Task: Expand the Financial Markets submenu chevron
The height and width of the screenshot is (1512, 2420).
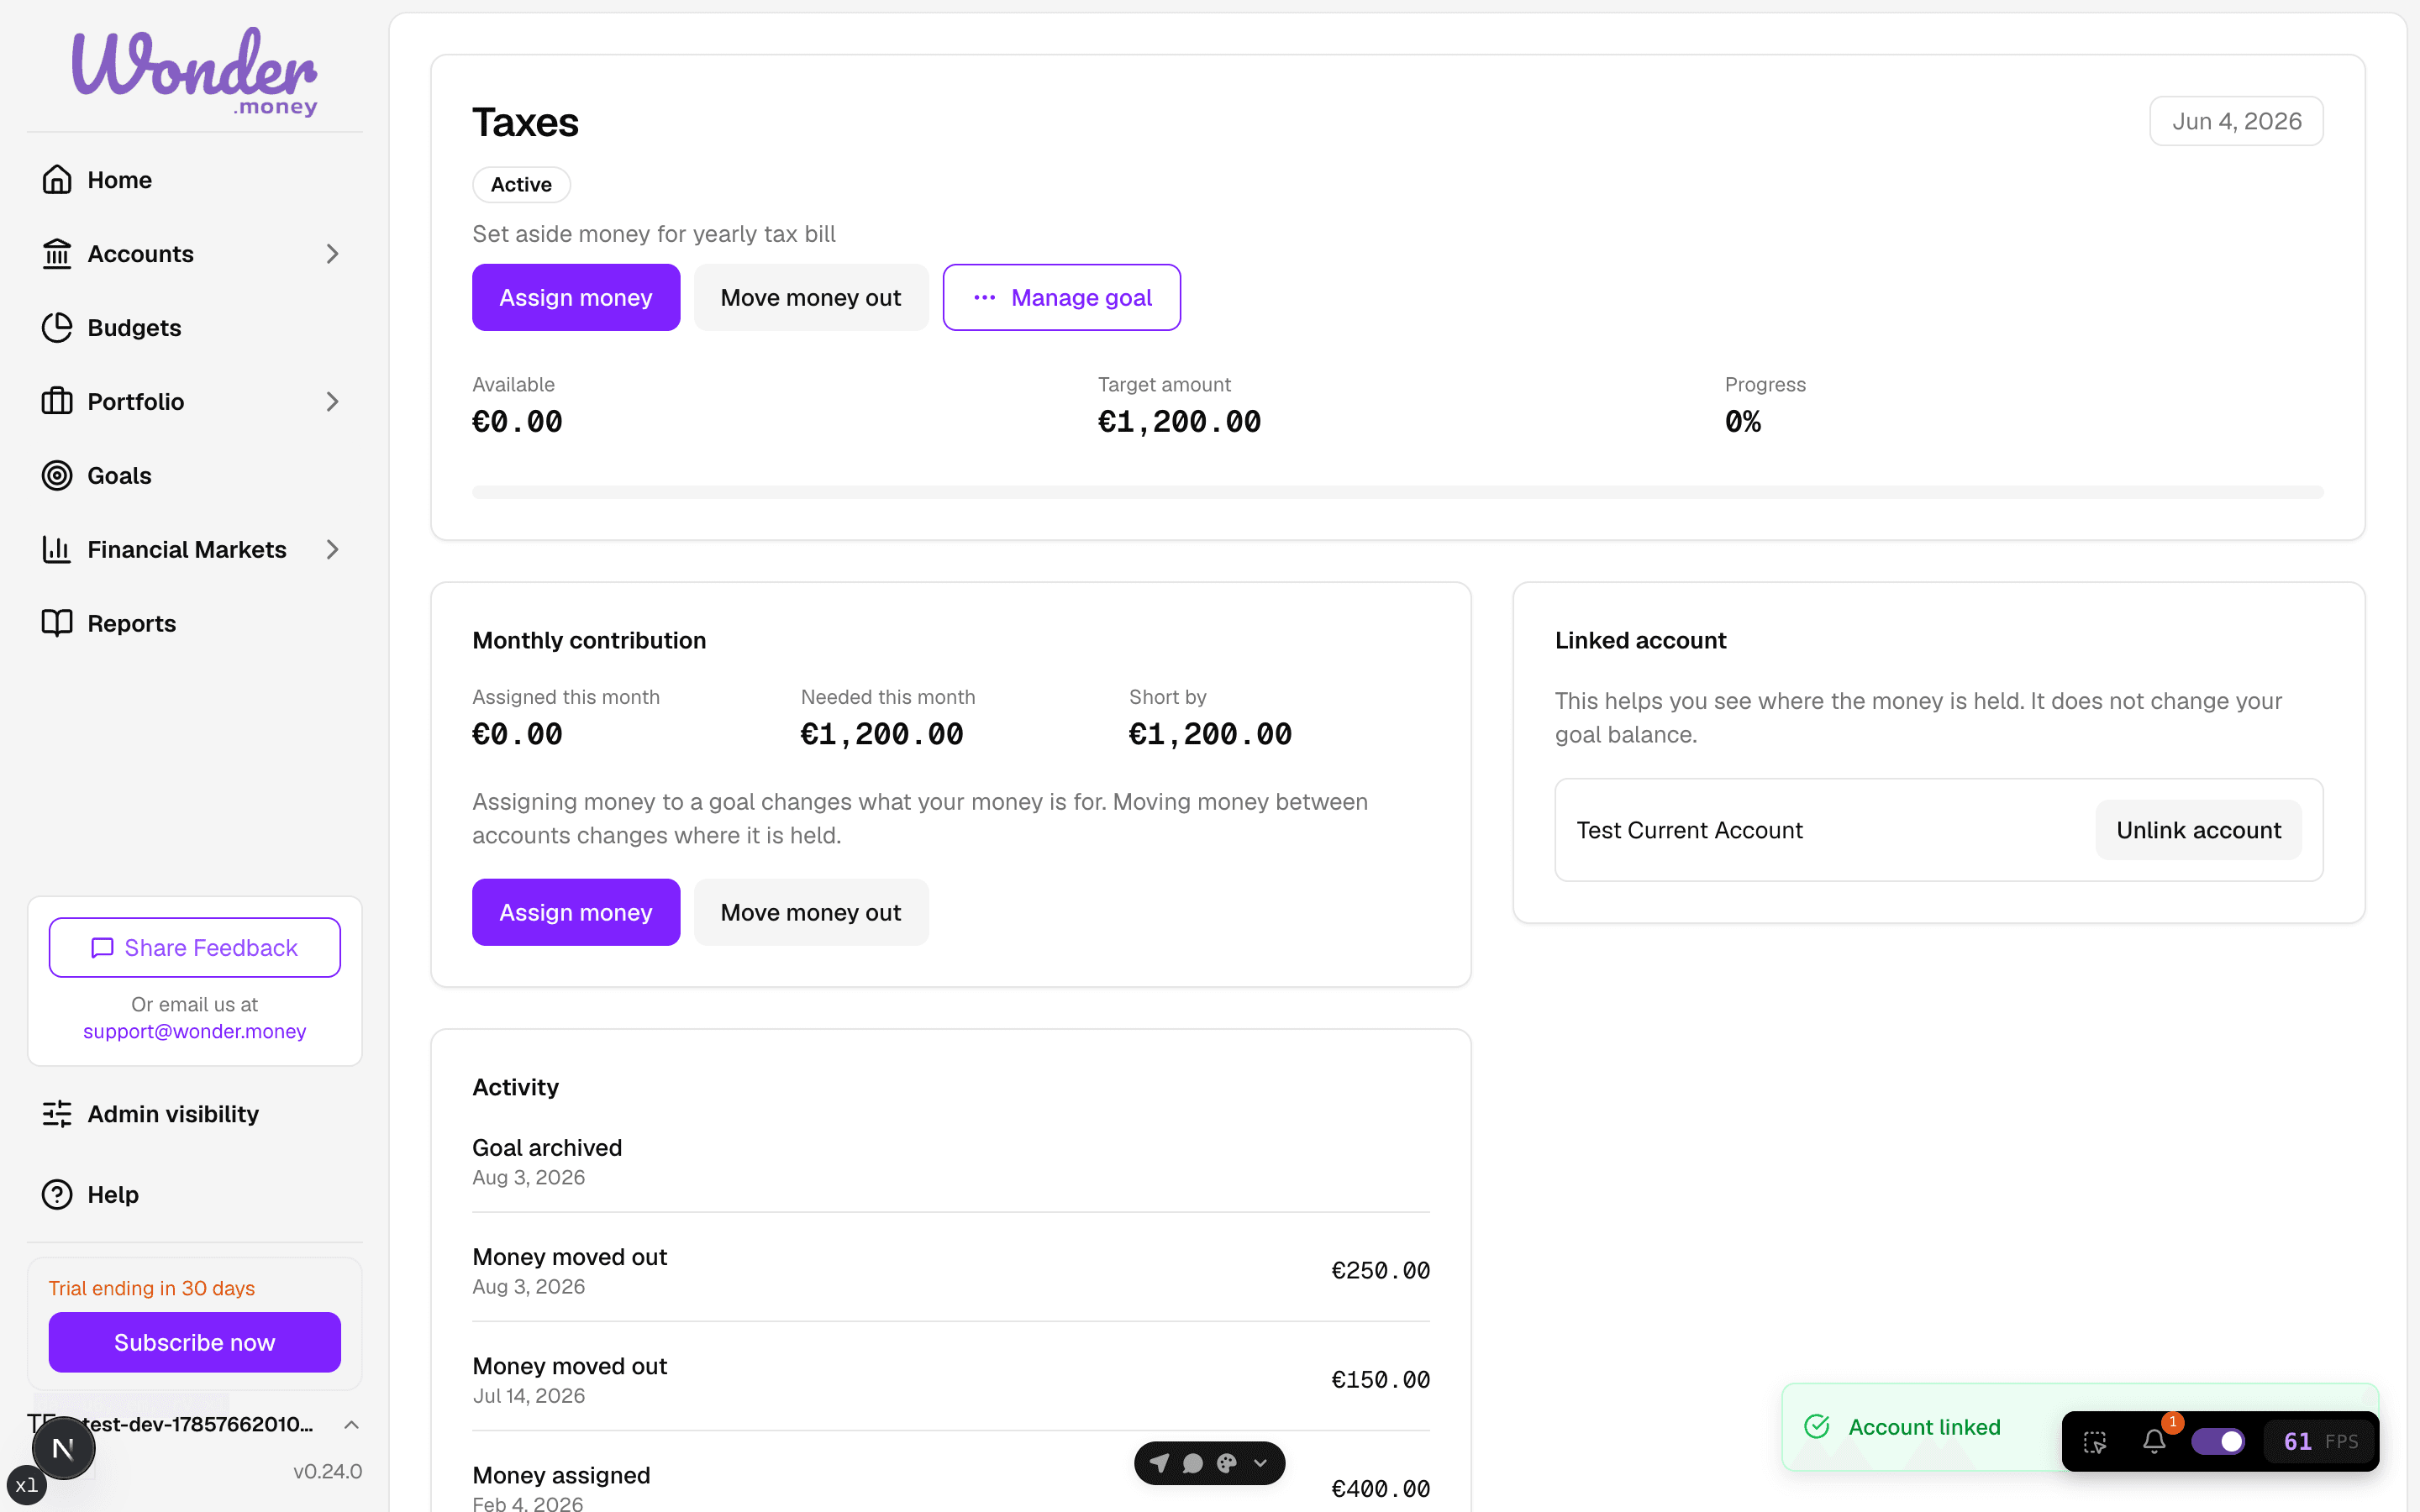Action: [333, 550]
